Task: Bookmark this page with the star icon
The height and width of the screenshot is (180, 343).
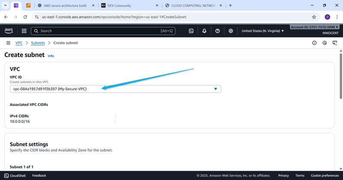Action: coord(314,17)
